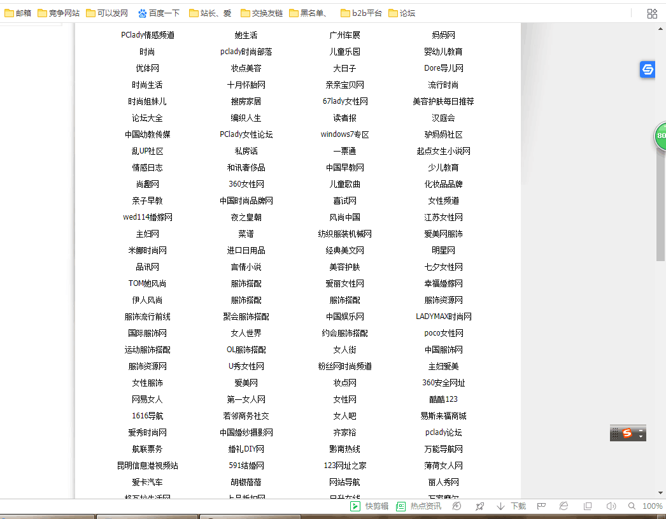The image size is (666, 519).
Task: Open the 可以发网 bookmark folder
Action: point(107,13)
